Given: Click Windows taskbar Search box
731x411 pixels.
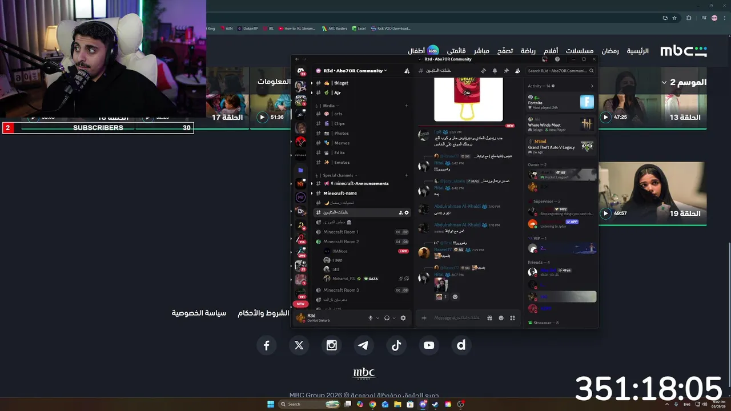Looking at the screenshot, I should [309, 404].
